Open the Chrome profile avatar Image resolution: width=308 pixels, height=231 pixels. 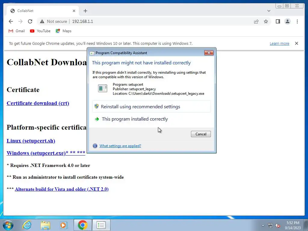point(287,21)
